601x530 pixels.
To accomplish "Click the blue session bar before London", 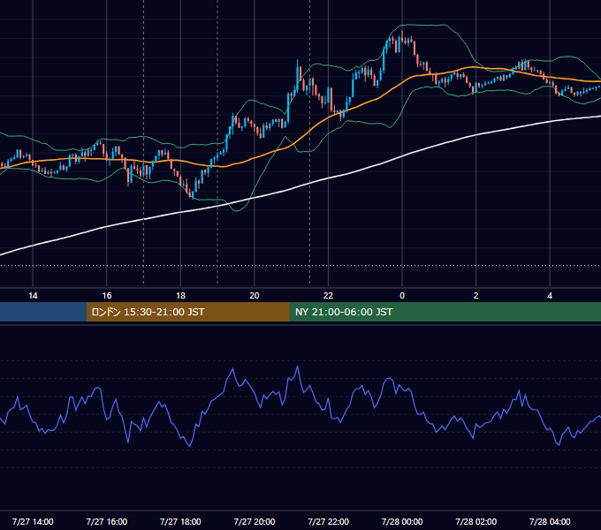I will click(43, 312).
